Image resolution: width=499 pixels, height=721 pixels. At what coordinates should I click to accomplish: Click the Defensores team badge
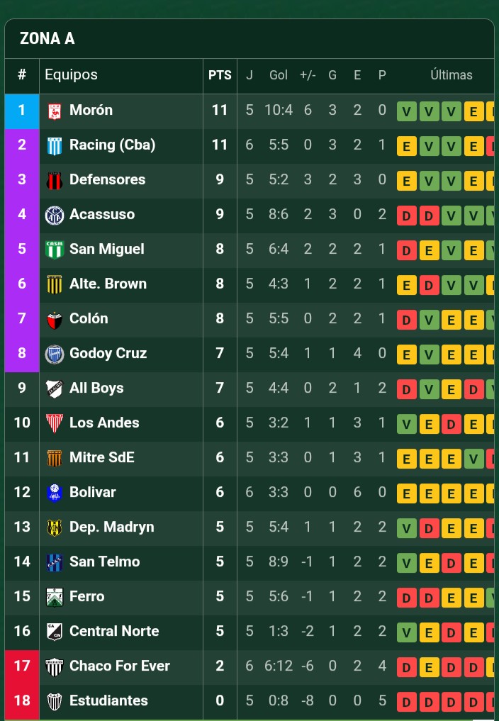coord(55,180)
